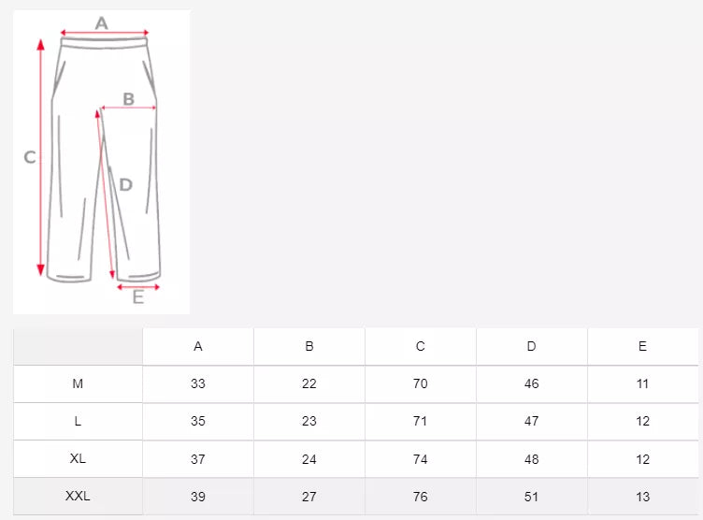Image resolution: width=703 pixels, height=520 pixels.
Task: Click the hem label E below the pants diagram
Action: coord(138,297)
